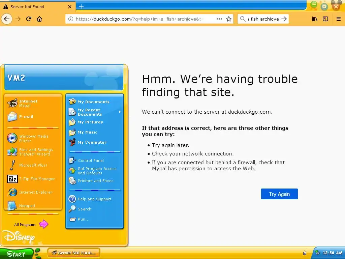Open the browser hamburger menu
Image resolution: width=345 pixels, height=259 pixels.
coord(339,19)
